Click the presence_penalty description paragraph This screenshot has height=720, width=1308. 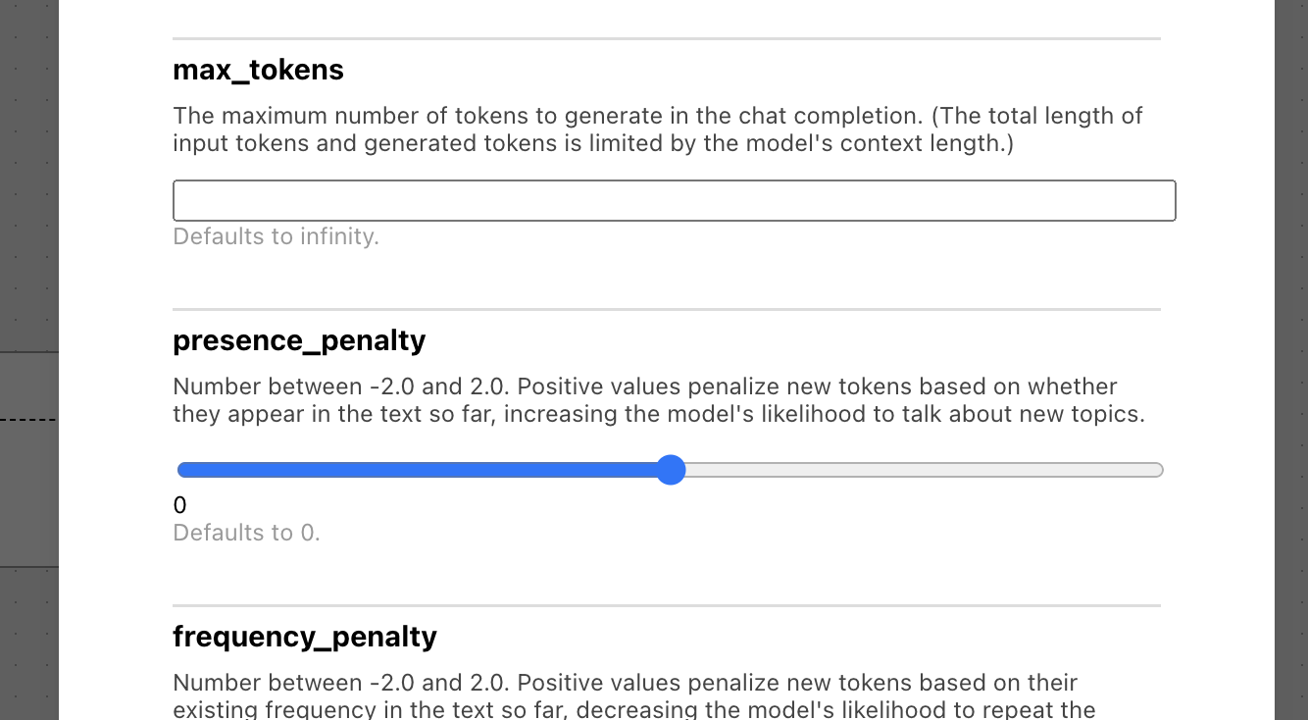tap(657, 400)
